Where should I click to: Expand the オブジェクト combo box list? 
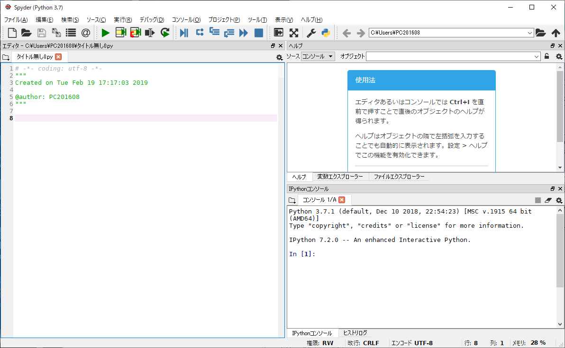coord(537,56)
